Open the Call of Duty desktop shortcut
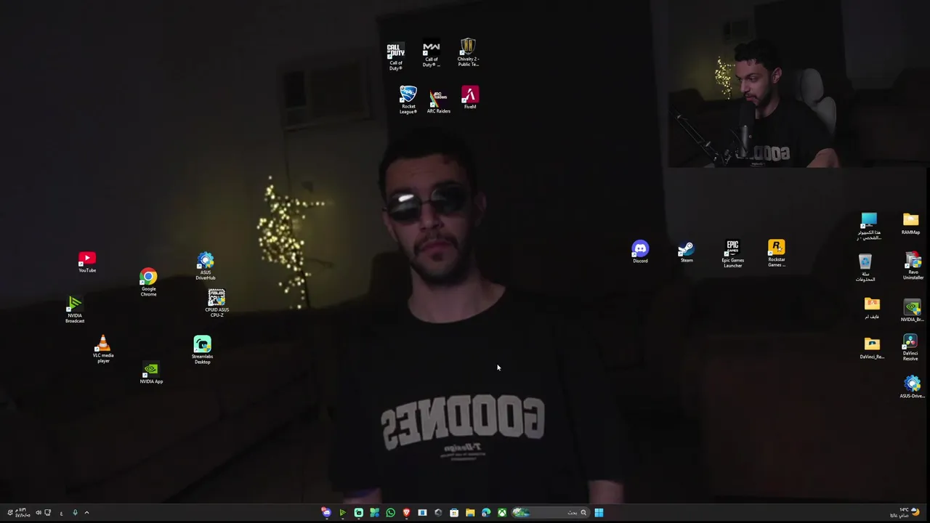The image size is (930, 523). pos(395,56)
